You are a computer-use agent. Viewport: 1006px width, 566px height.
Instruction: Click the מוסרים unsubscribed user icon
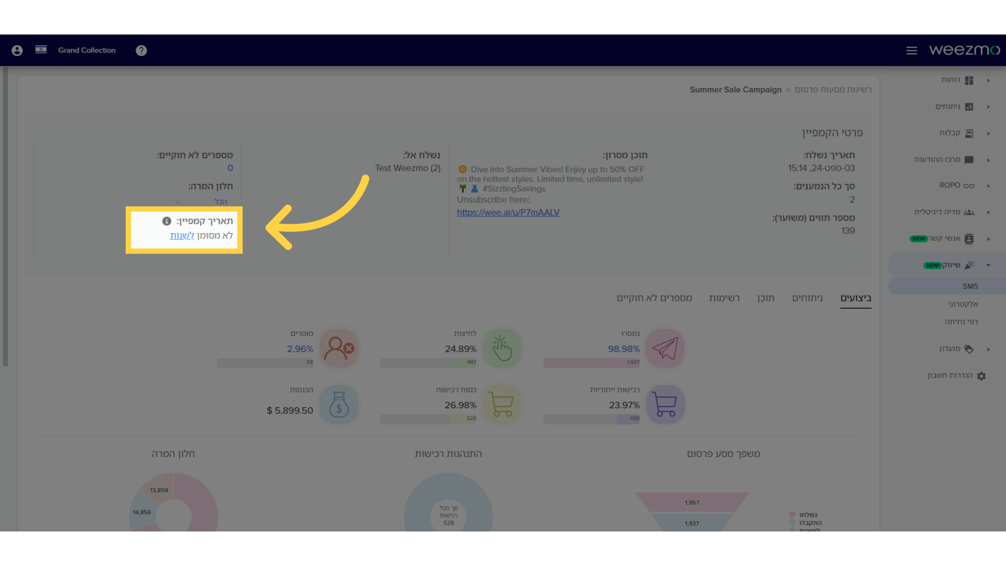(339, 348)
